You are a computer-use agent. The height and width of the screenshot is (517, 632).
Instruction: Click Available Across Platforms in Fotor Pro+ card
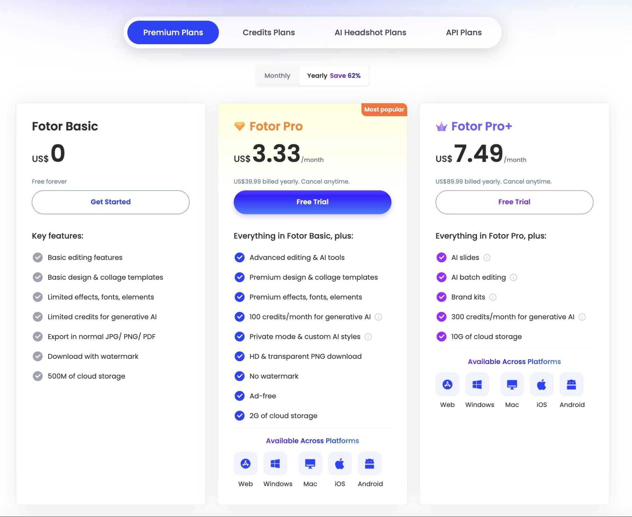514,362
